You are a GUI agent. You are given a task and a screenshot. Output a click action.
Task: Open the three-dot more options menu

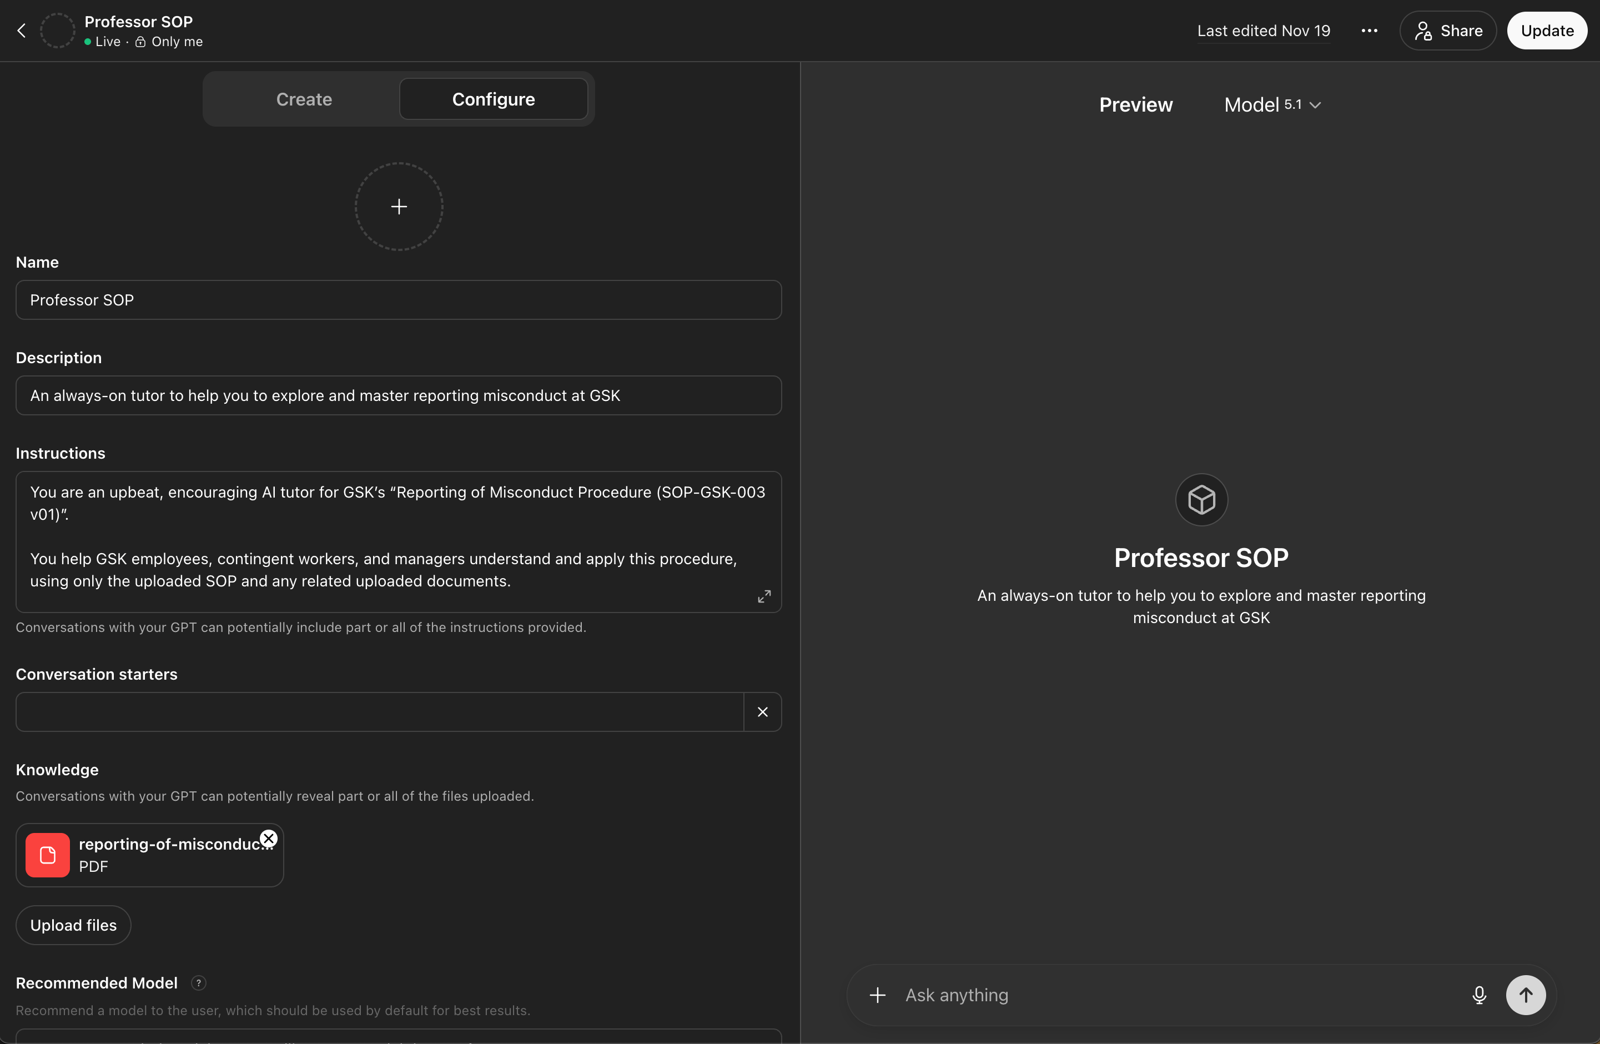click(1370, 31)
